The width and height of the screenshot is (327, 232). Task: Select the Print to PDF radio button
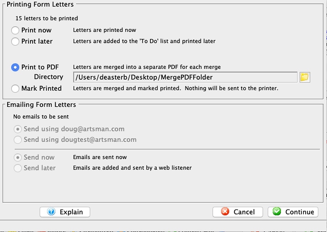[15, 67]
